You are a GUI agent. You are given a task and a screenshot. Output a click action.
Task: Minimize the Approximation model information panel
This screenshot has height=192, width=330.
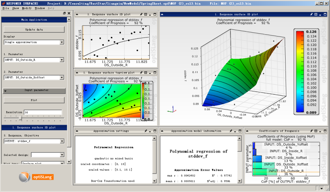(x=235, y=131)
